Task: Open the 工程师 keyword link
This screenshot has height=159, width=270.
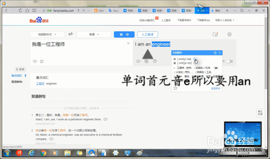Action: (40, 84)
